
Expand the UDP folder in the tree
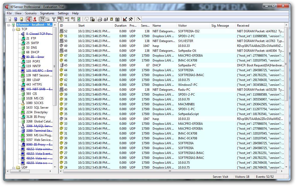point(13,168)
